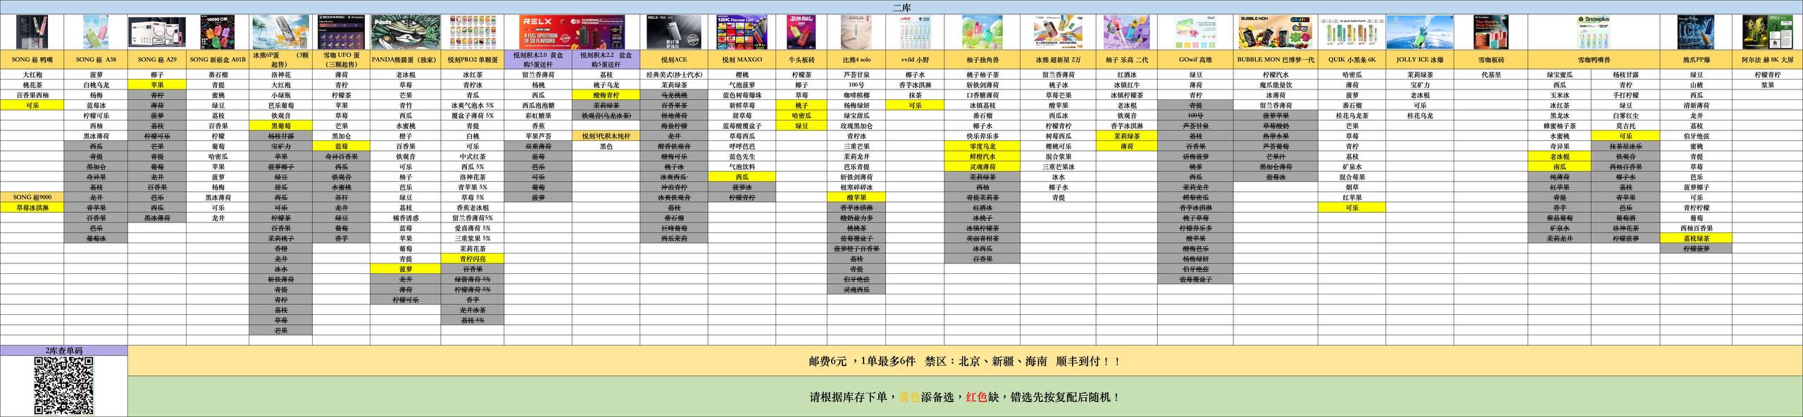Select the BOOMMAGIC 雪咖 UFO image
Viewport: 1803px width, 417px height.
pos(341,32)
